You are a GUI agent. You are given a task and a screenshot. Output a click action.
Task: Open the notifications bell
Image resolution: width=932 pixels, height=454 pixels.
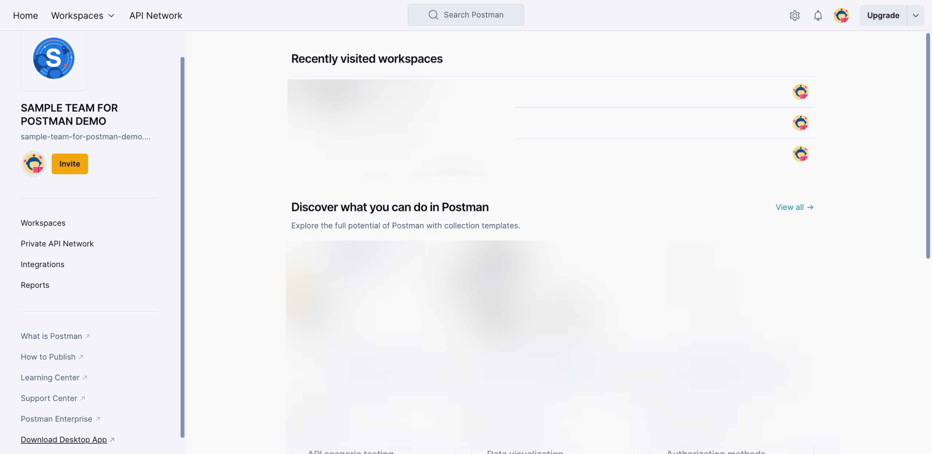[818, 15]
